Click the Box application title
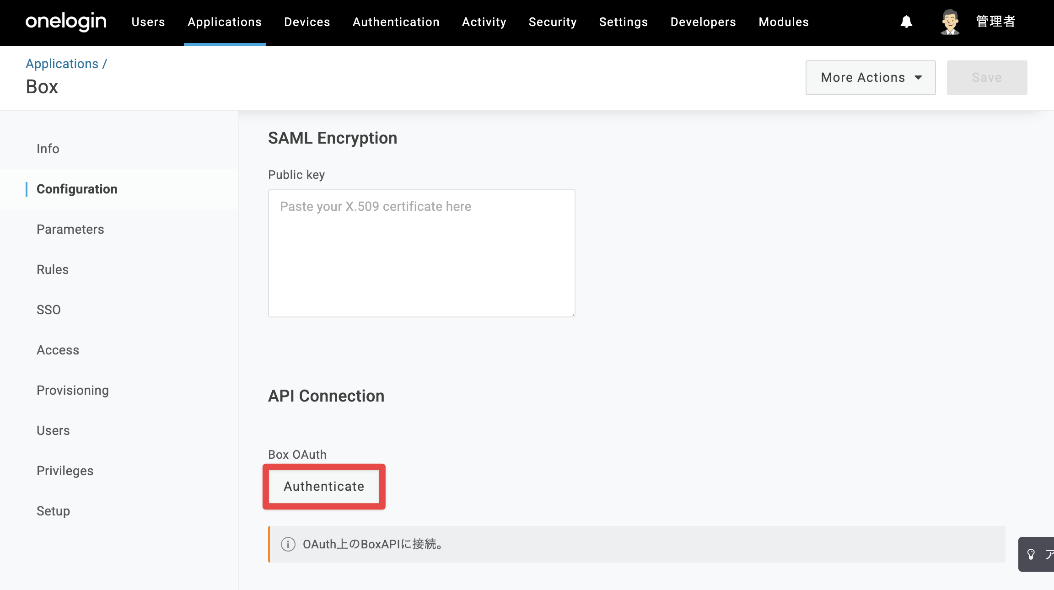 click(x=42, y=87)
